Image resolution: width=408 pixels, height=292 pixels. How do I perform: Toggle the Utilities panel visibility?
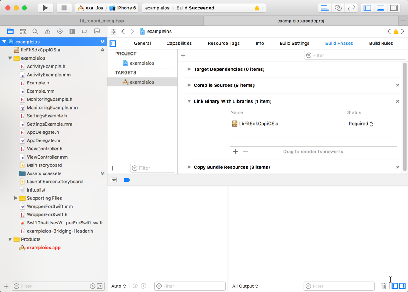pos(394,8)
